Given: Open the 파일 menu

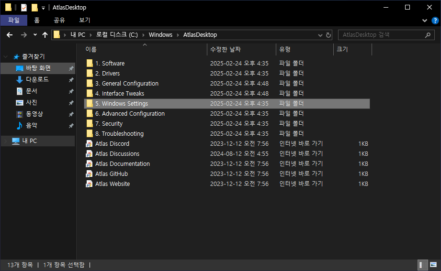Looking at the screenshot, I should pos(14,20).
